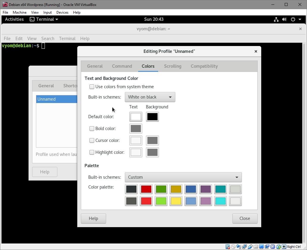Image resolution: width=307 pixels, height=250 pixels.
Task: Edit the dark red palette swatch
Action: pyautogui.click(x=146, y=189)
